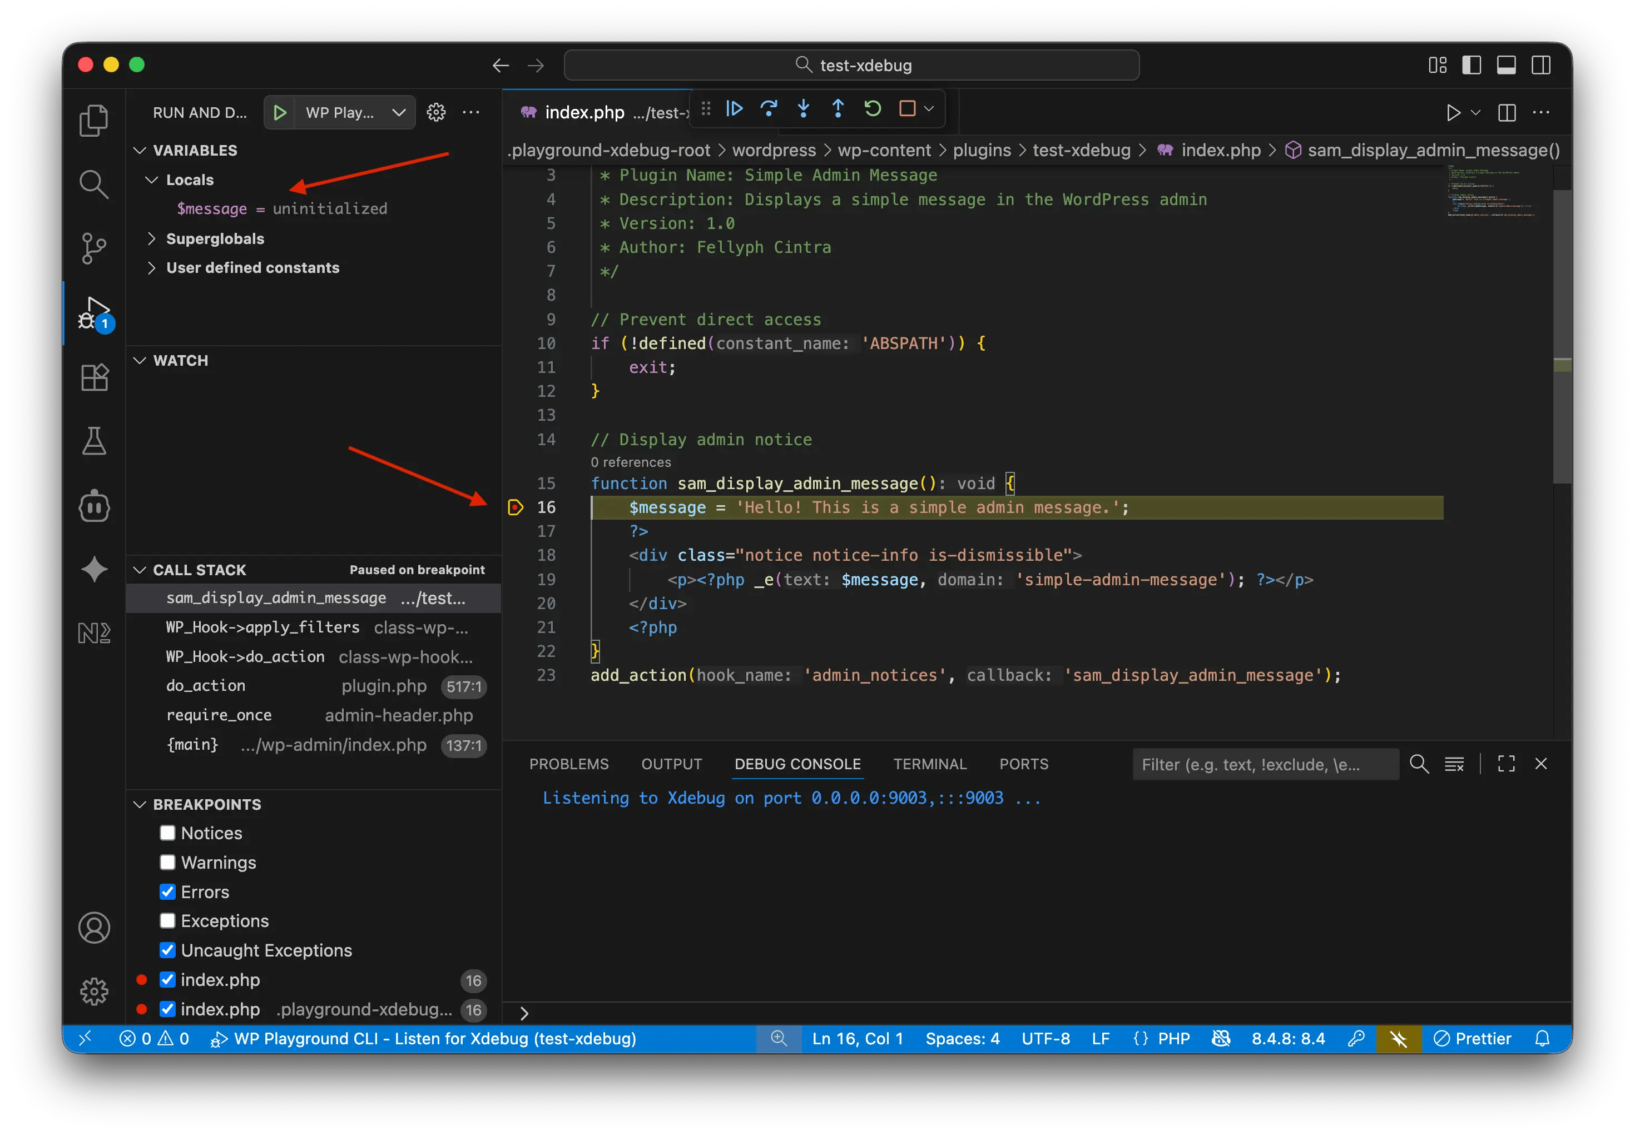
Task: Go back with navigation arrow
Action: [501, 66]
